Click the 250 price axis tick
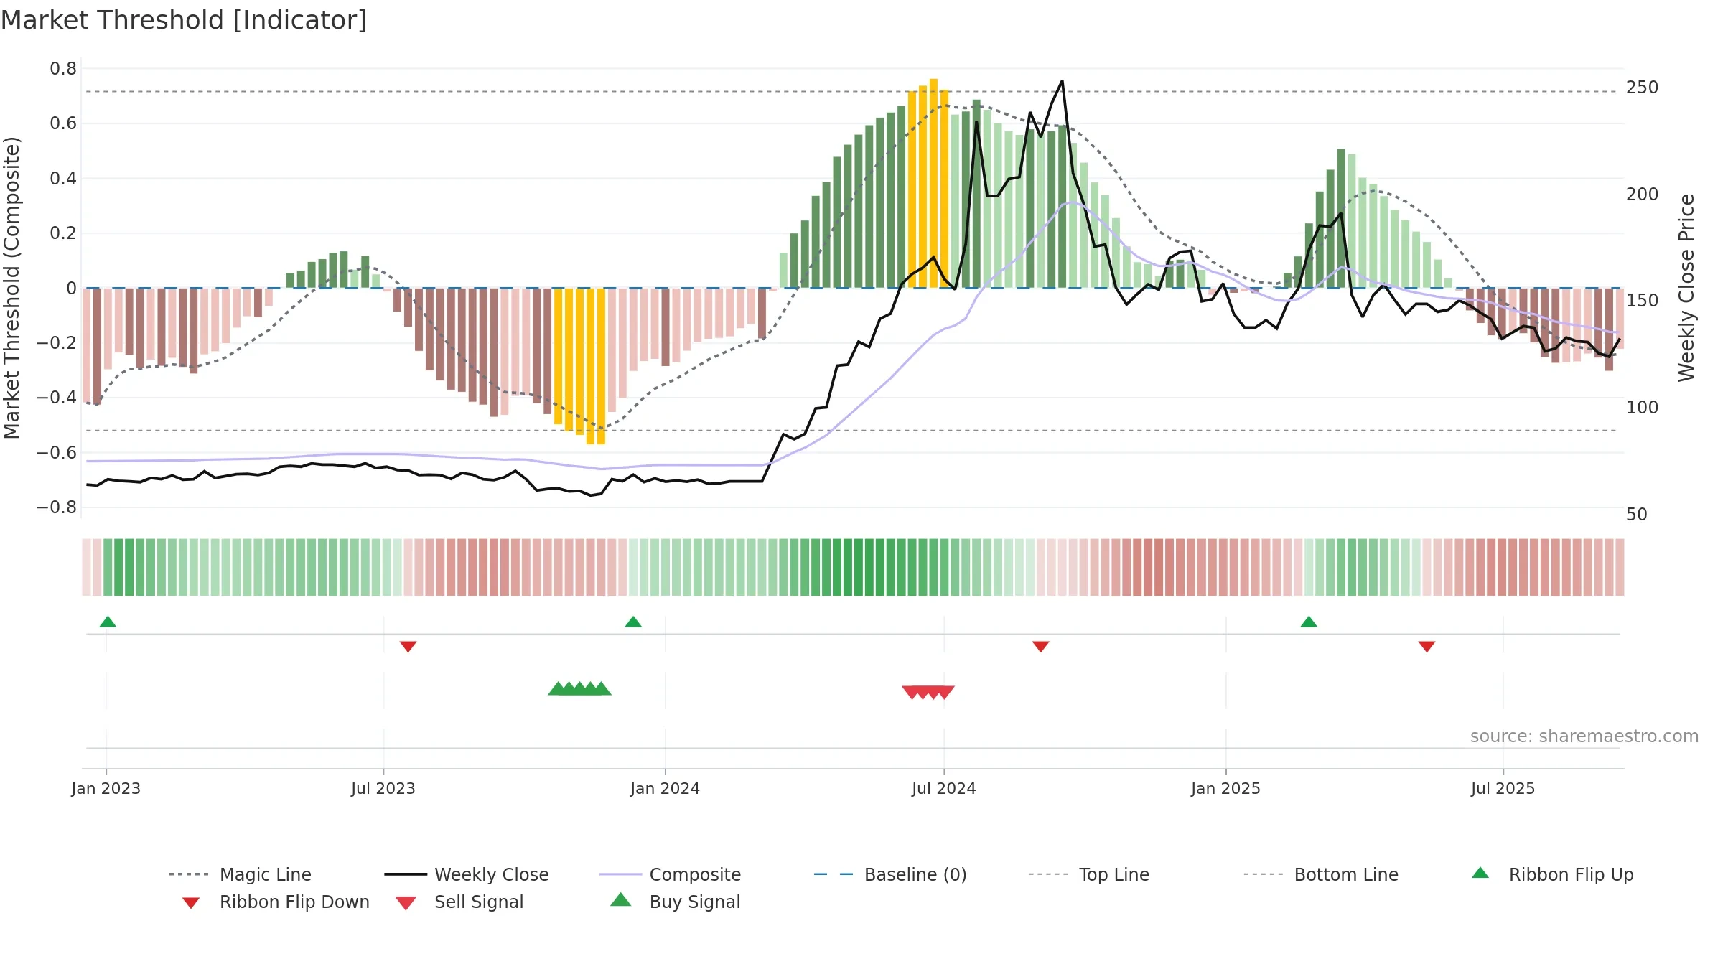This screenshot has height=969, width=1723. pyautogui.click(x=1642, y=88)
